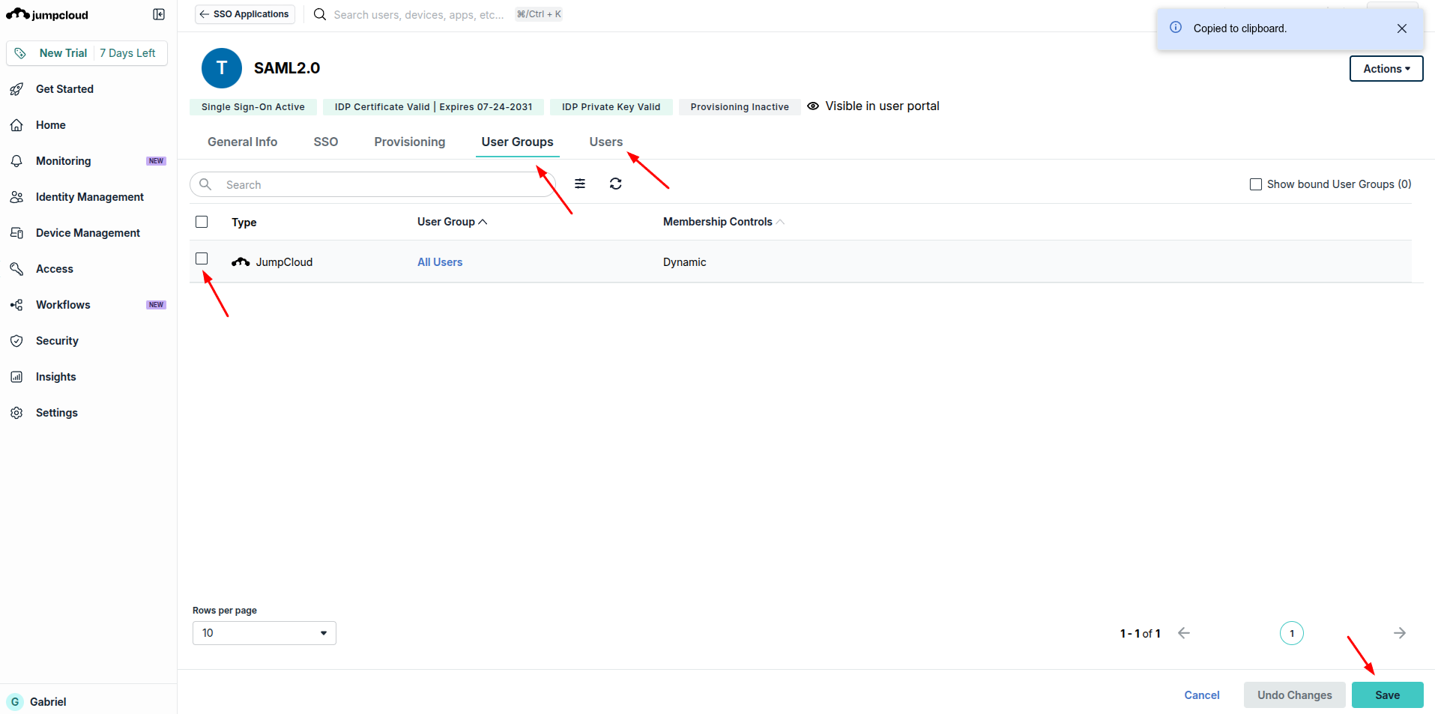Refresh the user groups list
Image resolution: width=1435 pixels, height=714 pixels.
[x=616, y=184]
